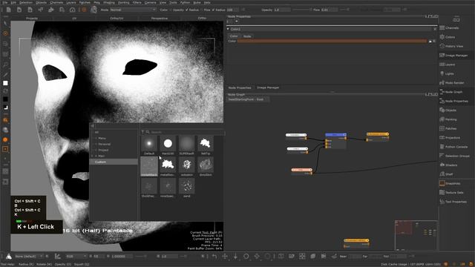Click the black background color square in left toolbar

tap(5, 99)
